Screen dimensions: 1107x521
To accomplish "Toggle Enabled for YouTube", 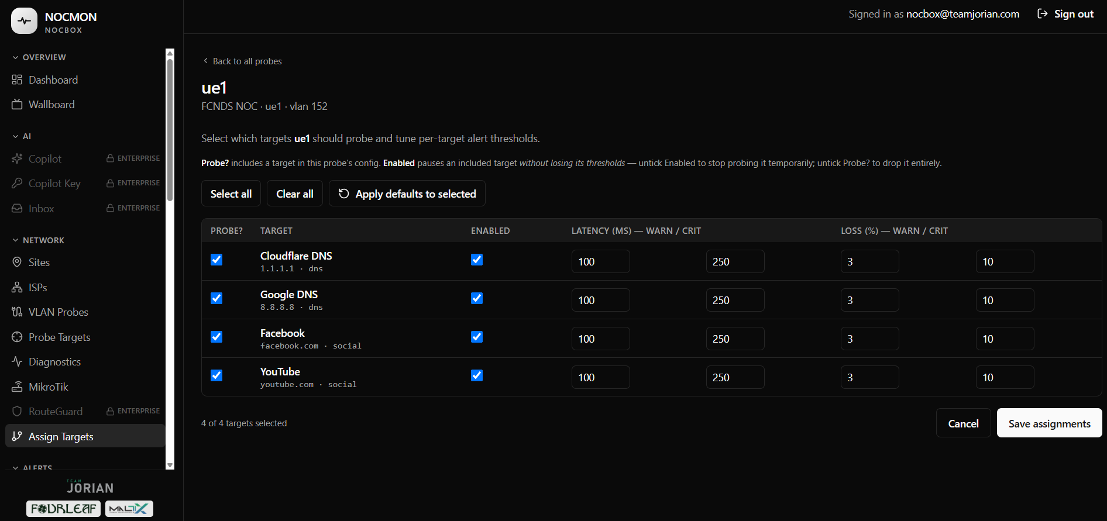I will tap(477, 375).
